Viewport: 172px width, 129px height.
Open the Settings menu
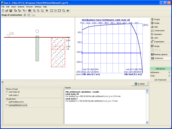(38, 7)
